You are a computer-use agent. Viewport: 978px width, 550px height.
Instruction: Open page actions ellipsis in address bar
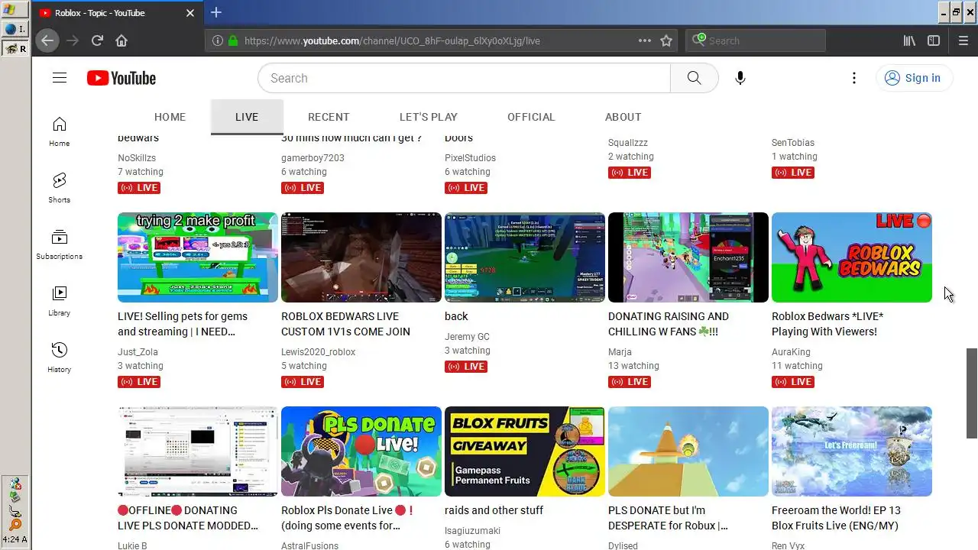click(644, 40)
